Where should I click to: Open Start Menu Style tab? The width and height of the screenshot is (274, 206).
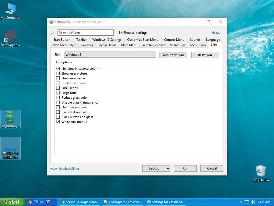point(64,45)
